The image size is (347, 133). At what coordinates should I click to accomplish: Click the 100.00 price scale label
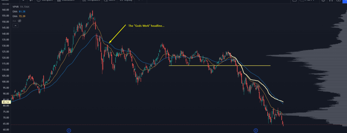coord(5,82)
